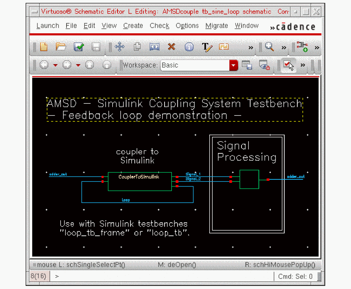Select the Text edit T icon
Image resolution: width=351 pixels, height=289 pixels.
click(x=207, y=47)
